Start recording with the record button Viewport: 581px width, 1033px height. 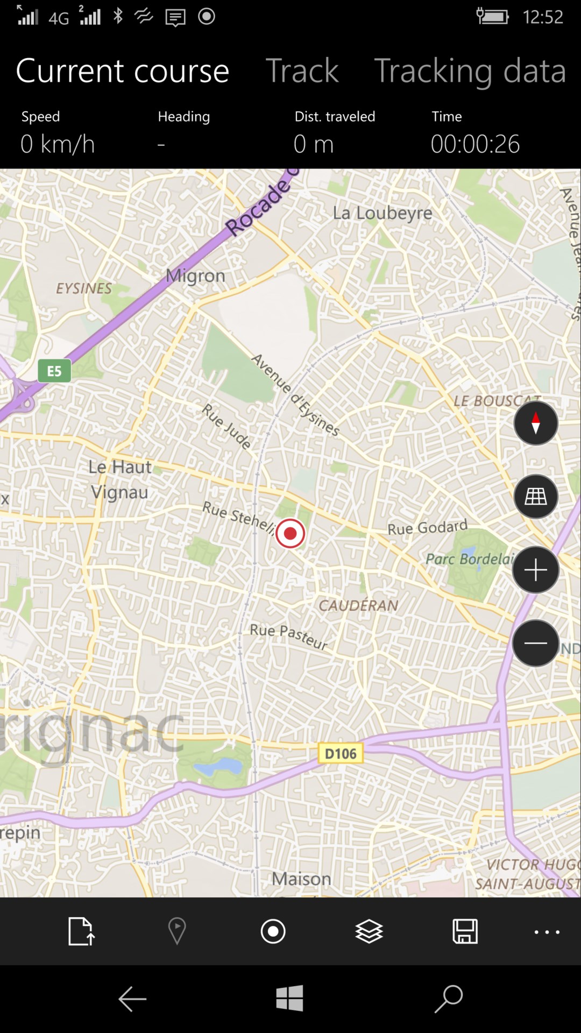(x=273, y=931)
